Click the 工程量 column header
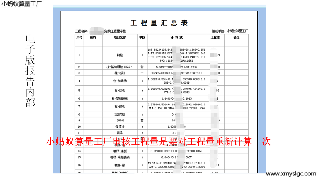This screenshot has width=319, height=179. [215, 37]
